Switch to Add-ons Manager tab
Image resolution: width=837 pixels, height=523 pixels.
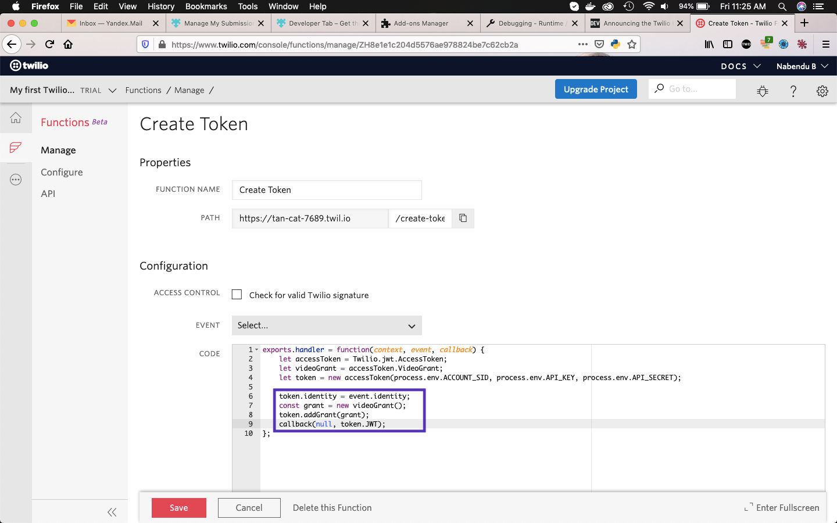coord(427,23)
